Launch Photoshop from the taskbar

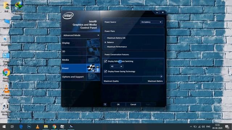(x=29, y=127)
